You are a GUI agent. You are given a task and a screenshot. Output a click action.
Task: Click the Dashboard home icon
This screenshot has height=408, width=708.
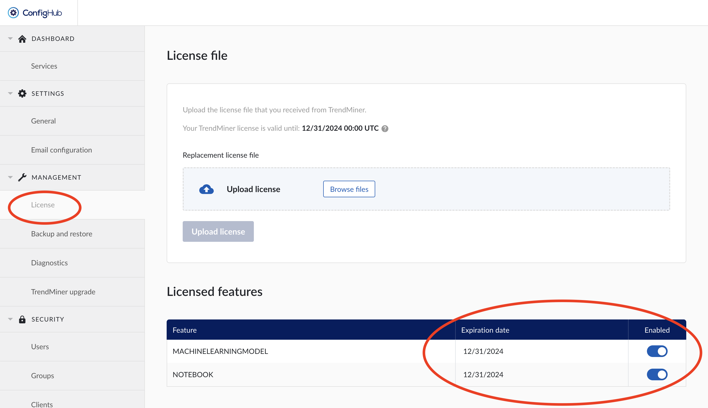[22, 39]
